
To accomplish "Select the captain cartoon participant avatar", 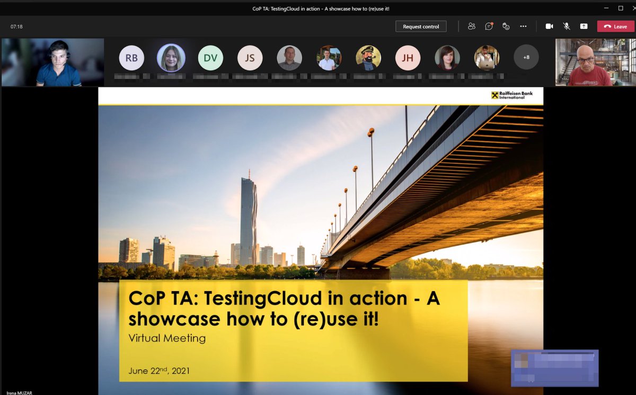I will (368, 58).
